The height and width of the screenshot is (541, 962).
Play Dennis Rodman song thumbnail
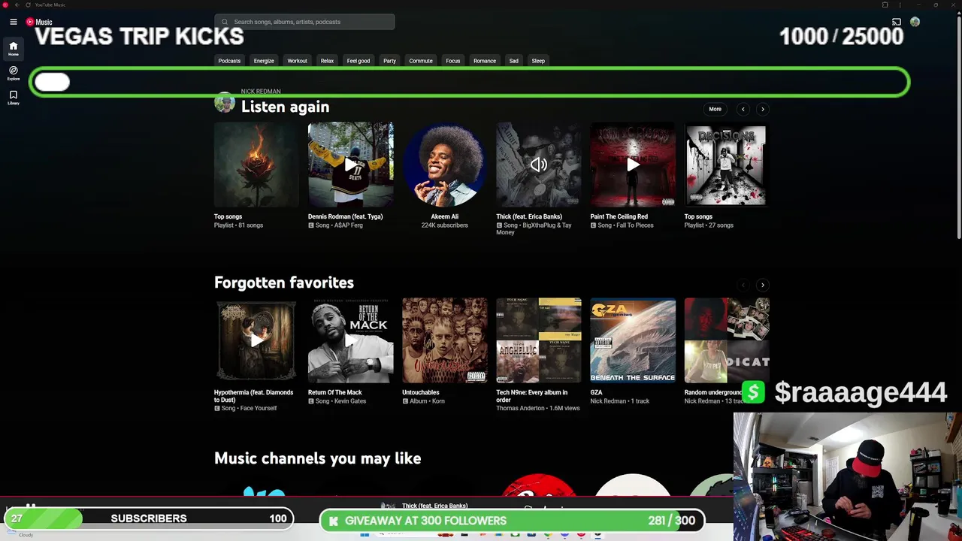click(350, 165)
